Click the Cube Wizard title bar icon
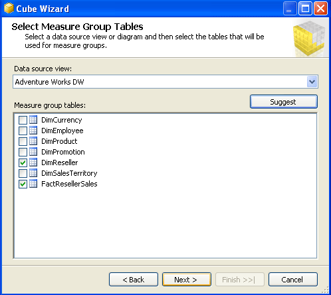 9,9
